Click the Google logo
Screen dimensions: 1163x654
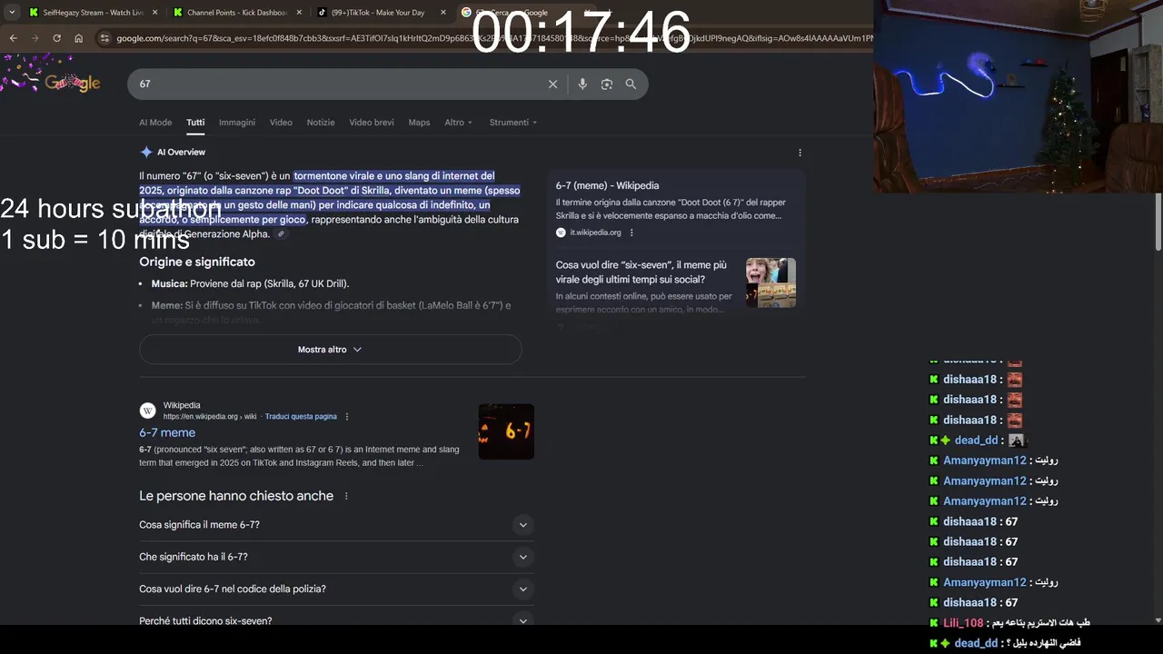point(73,83)
